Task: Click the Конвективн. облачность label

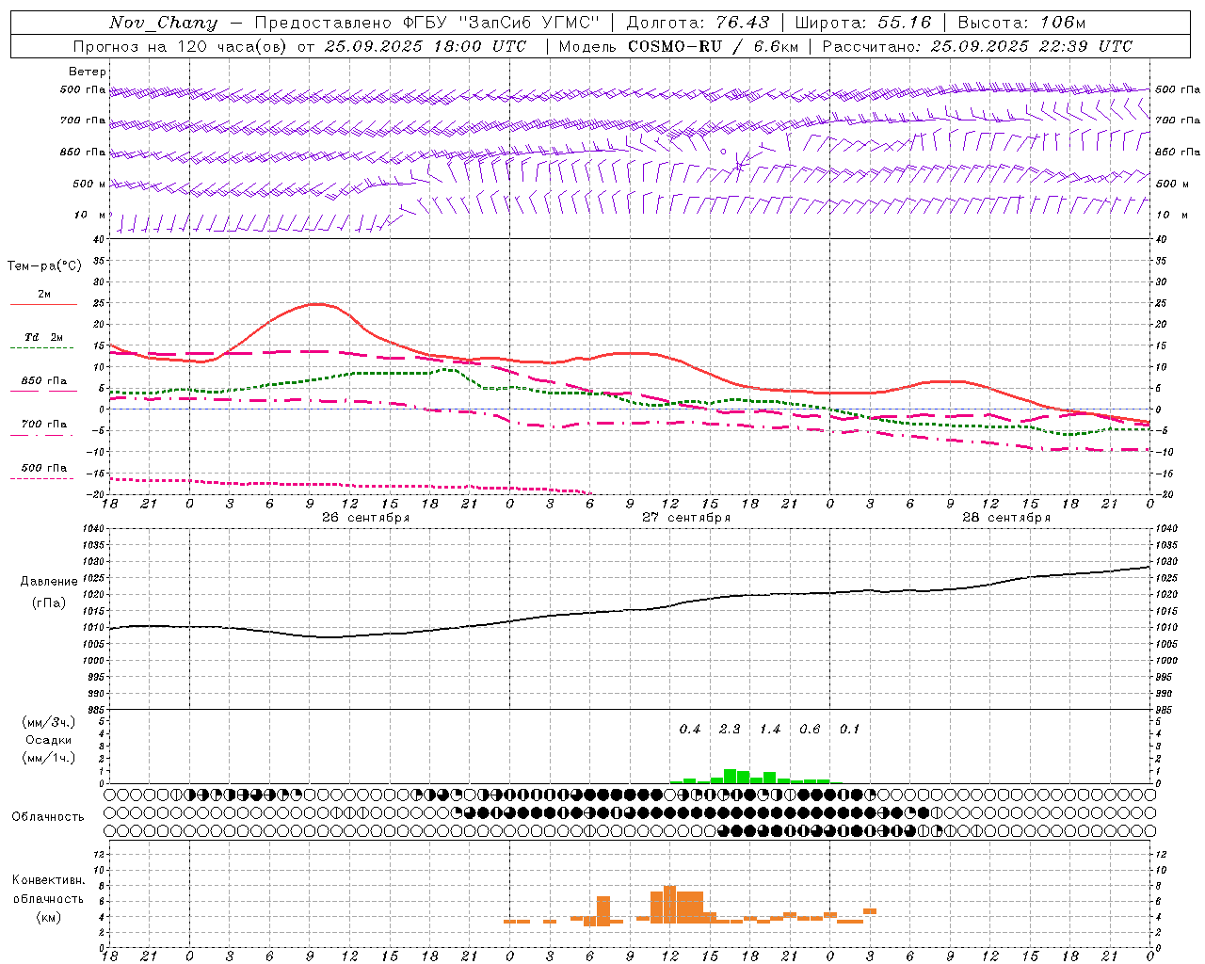Action: pos(48,890)
